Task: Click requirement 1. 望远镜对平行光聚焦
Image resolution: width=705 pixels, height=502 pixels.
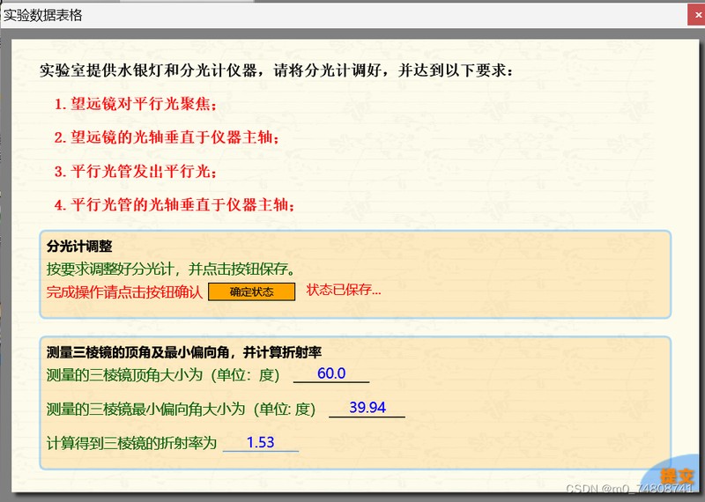Action: (x=136, y=104)
